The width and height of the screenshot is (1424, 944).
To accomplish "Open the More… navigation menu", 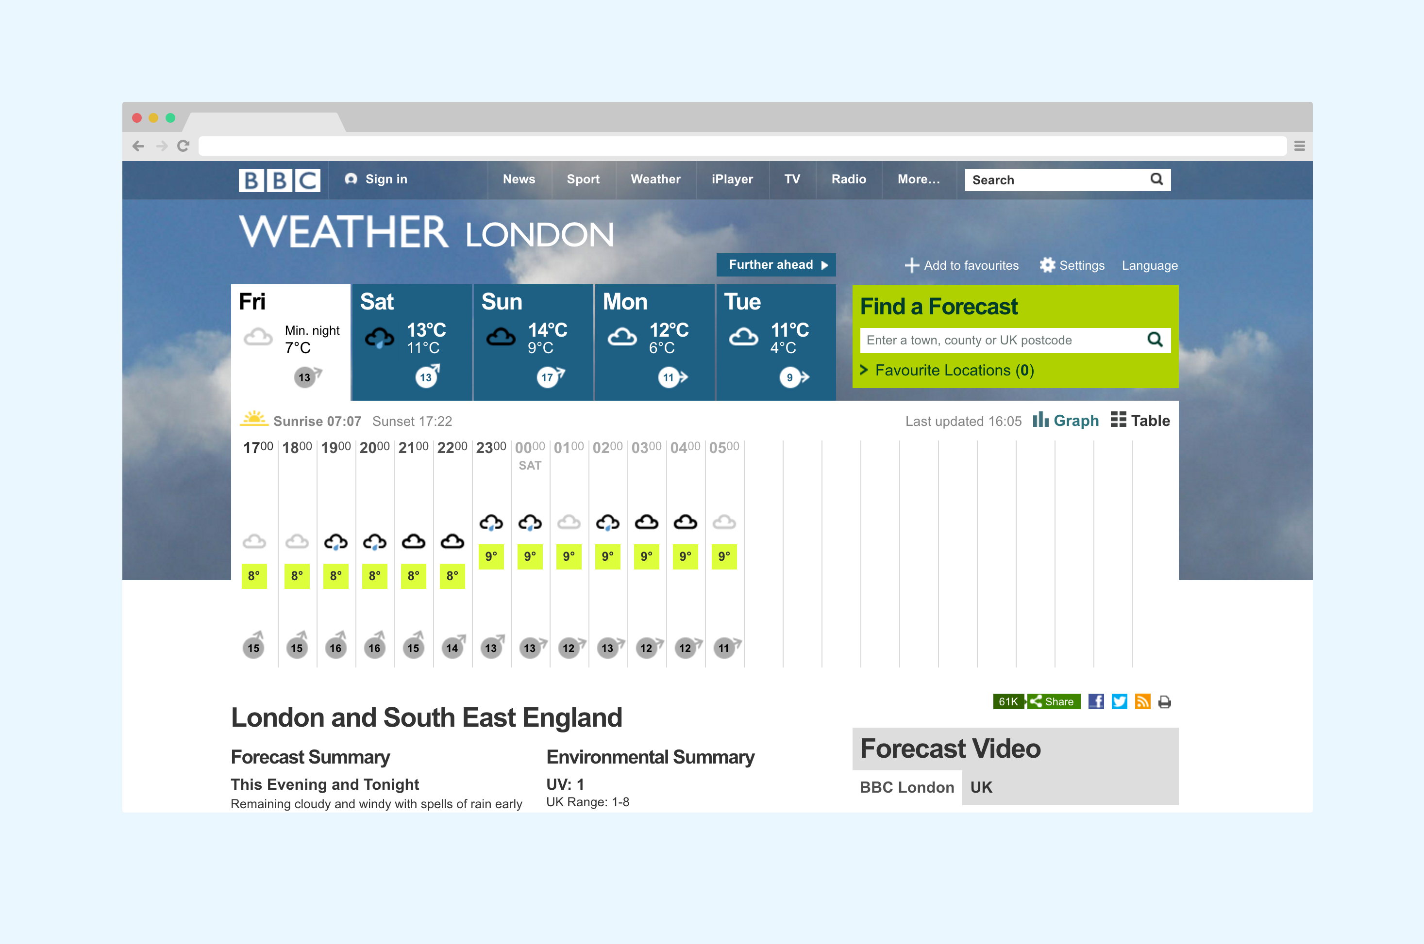I will click(x=918, y=179).
